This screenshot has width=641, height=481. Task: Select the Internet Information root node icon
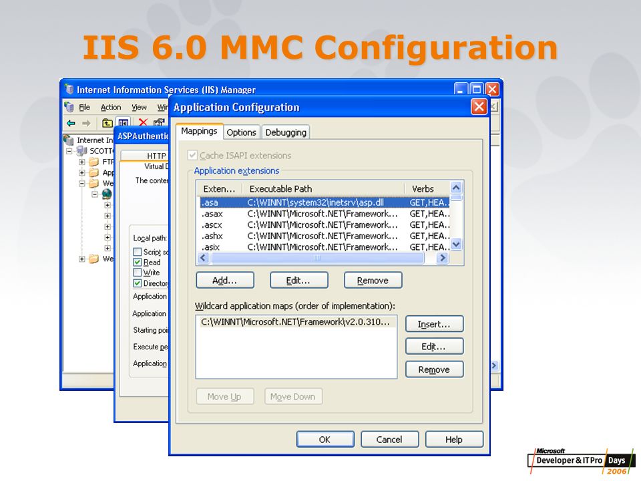tap(69, 140)
